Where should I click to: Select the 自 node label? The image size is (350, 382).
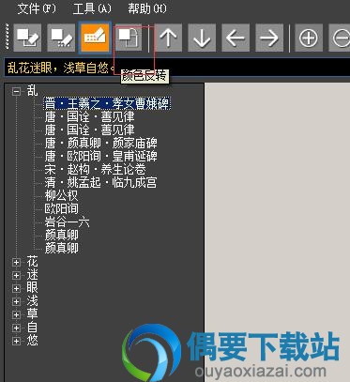32,328
